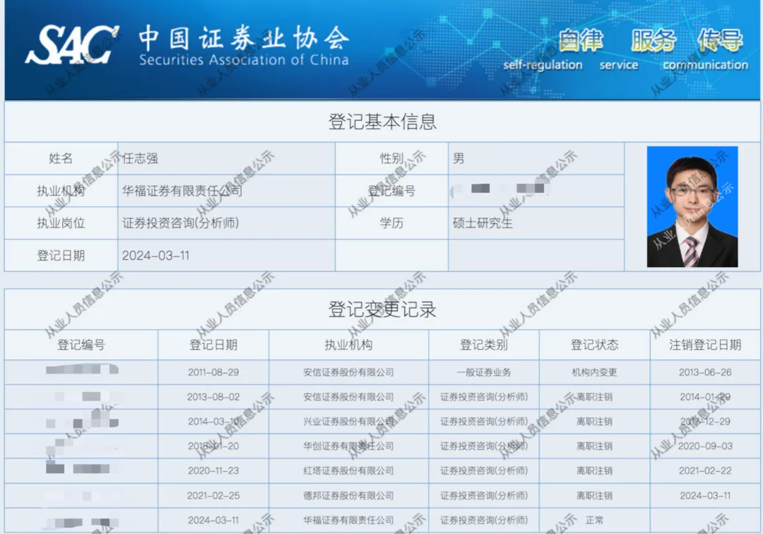763x534 pixels.
Task: Select the cancellation date 2020-09-03
Action: click(705, 446)
